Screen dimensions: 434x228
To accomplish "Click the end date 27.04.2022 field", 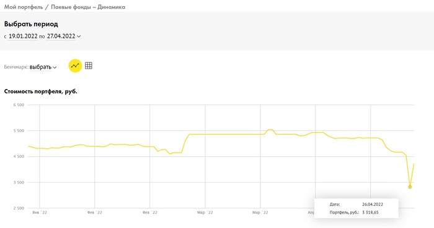I will pyautogui.click(x=61, y=36).
